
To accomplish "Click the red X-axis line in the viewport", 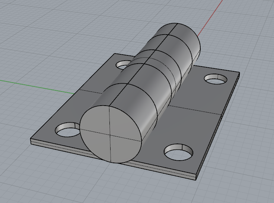I will click(210, 19).
